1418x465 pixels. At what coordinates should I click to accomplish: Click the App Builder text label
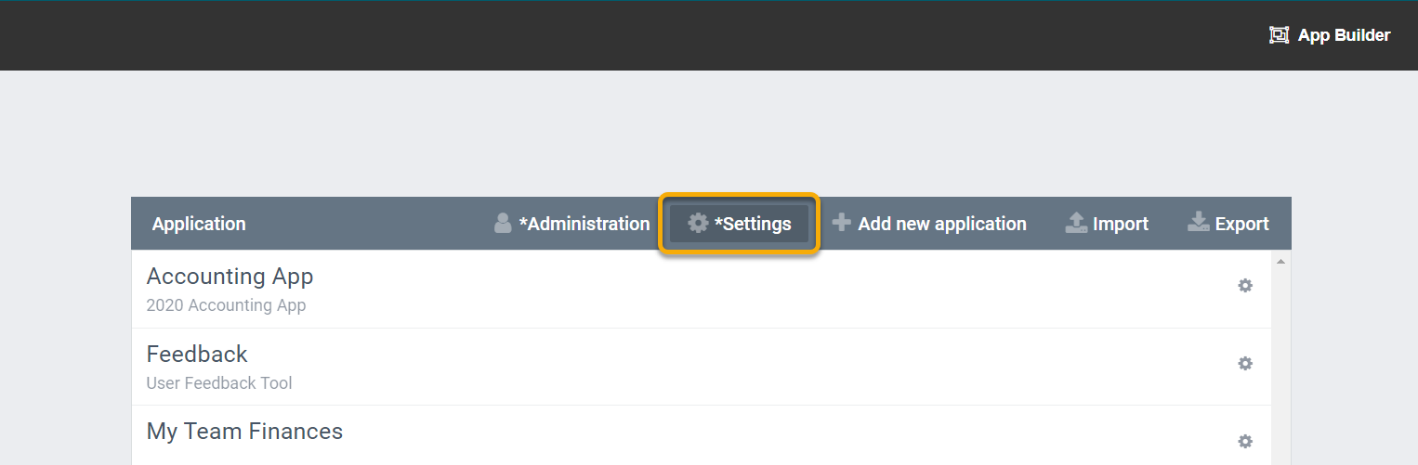[1344, 35]
